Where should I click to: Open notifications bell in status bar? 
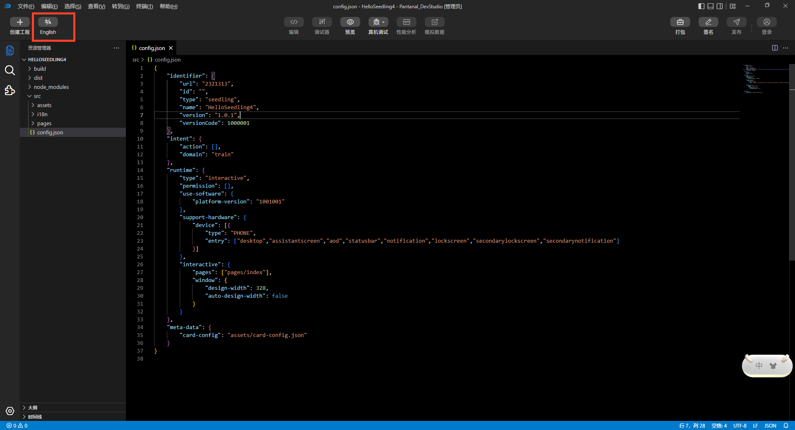pyautogui.click(x=786, y=425)
